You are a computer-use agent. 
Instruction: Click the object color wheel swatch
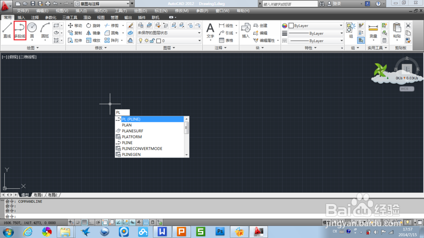285,26
